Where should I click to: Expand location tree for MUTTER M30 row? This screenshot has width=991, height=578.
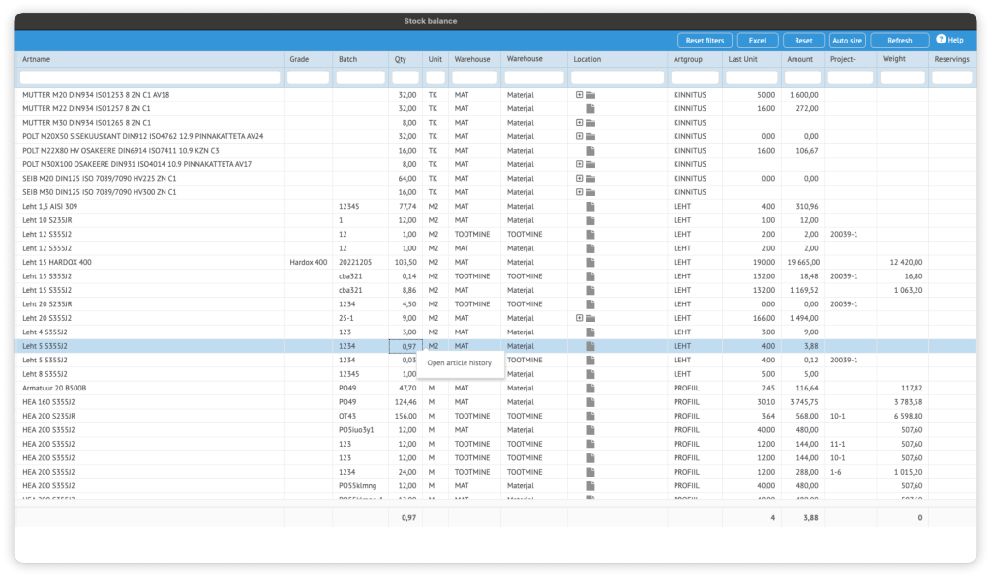(x=579, y=123)
